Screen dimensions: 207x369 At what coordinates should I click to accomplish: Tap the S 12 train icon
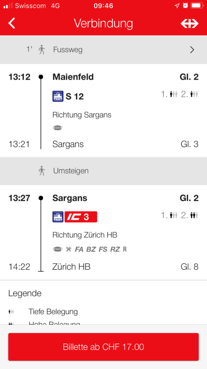point(58,97)
